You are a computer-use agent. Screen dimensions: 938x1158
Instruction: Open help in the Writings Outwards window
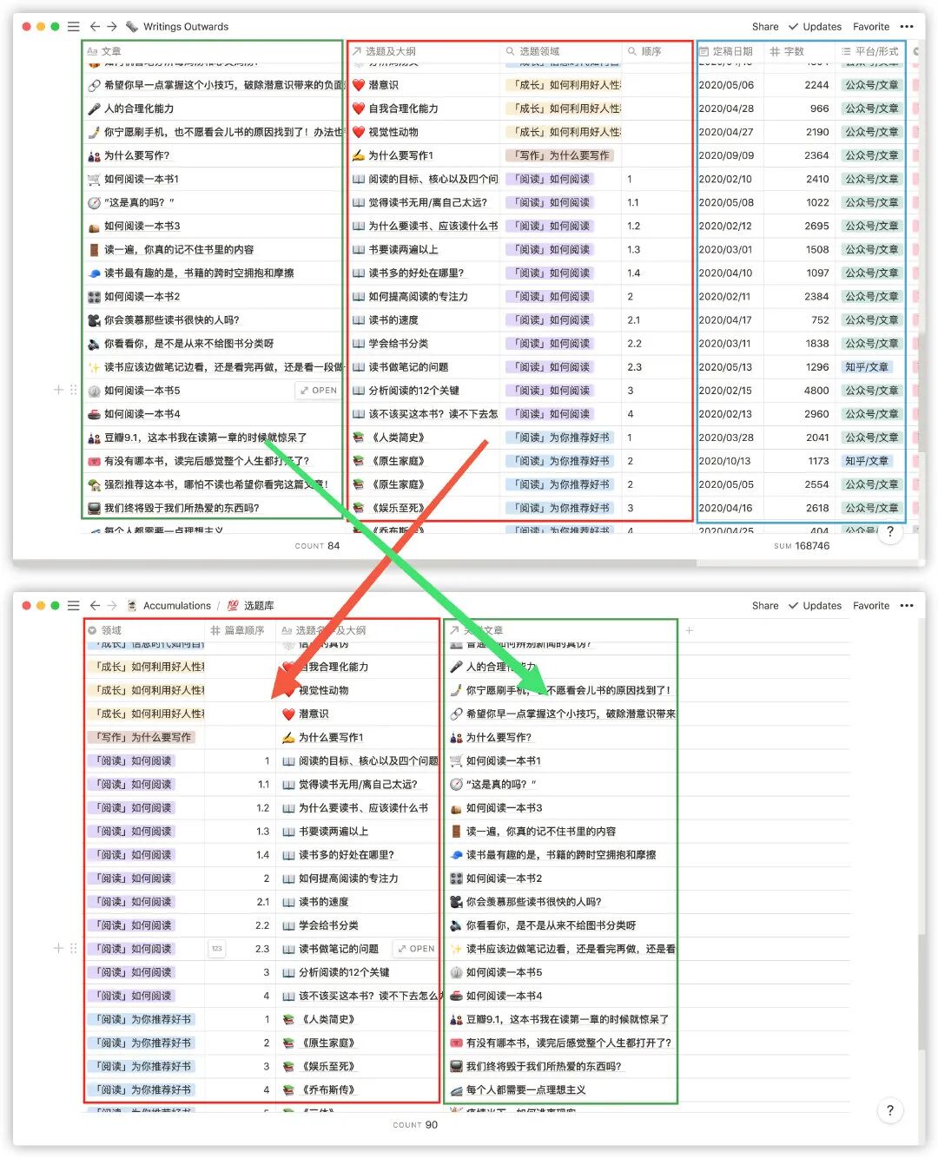(x=889, y=532)
